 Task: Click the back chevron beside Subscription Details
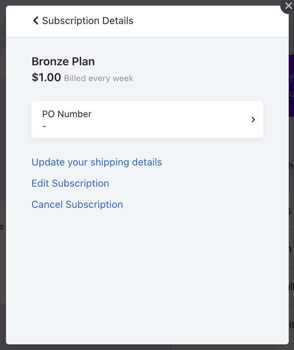(x=36, y=20)
